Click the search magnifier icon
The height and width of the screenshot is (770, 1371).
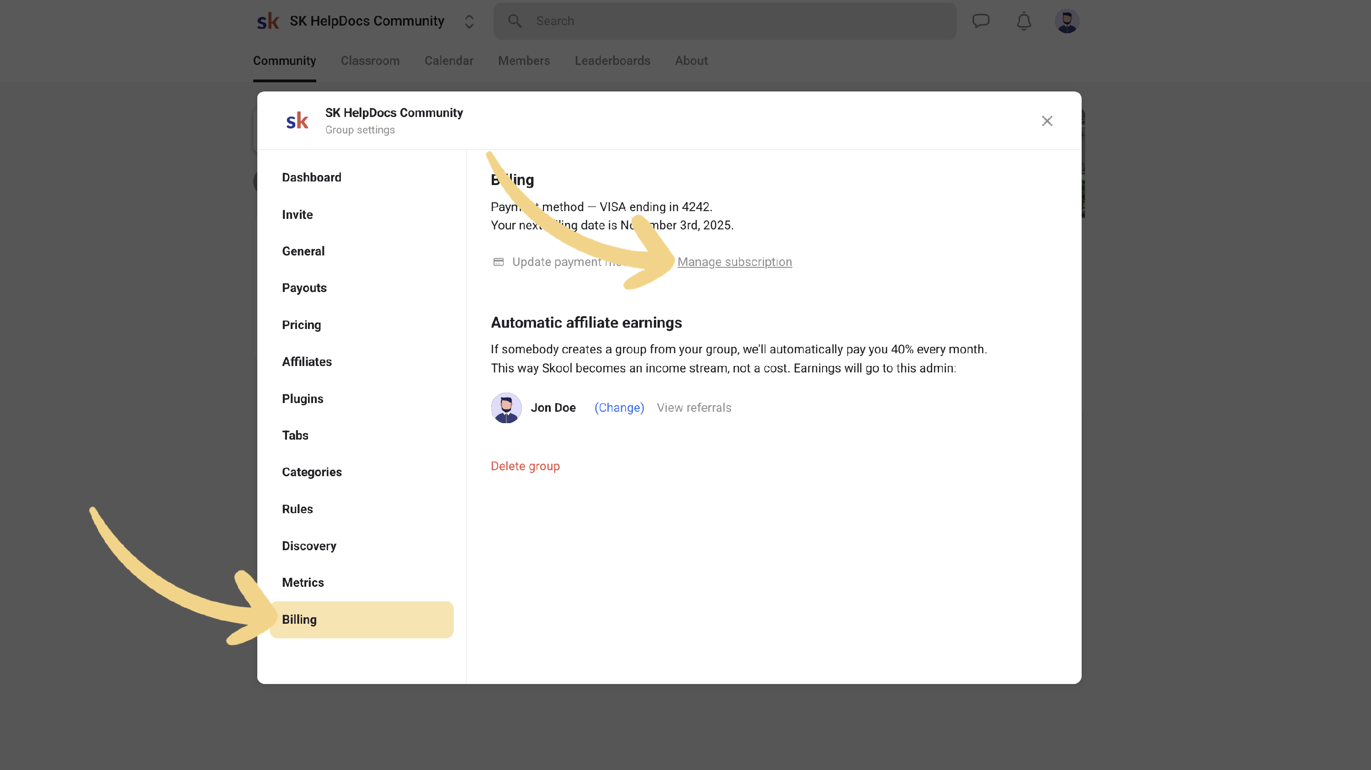pos(514,21)
